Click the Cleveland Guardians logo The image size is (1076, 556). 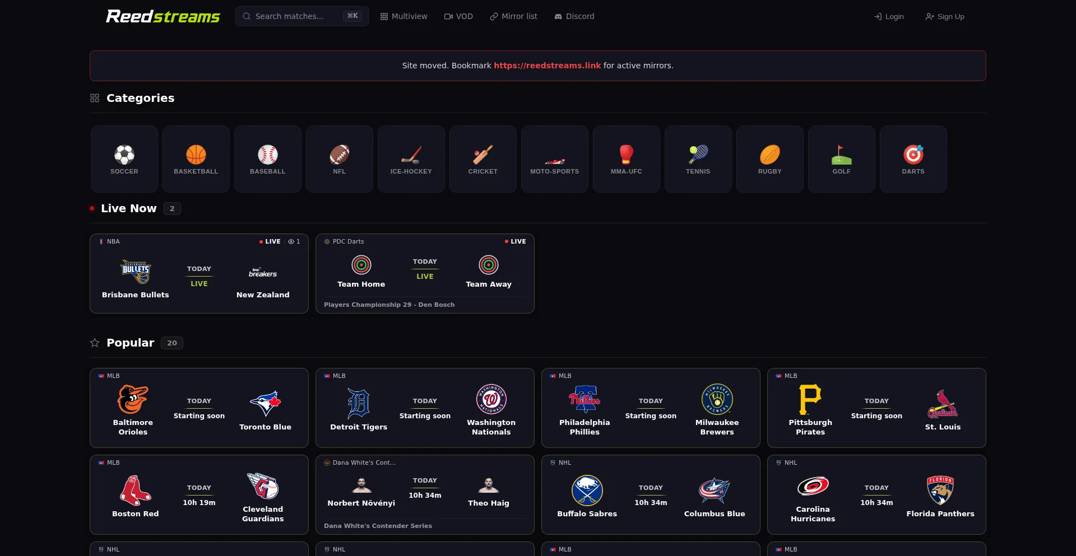[263, 486]
